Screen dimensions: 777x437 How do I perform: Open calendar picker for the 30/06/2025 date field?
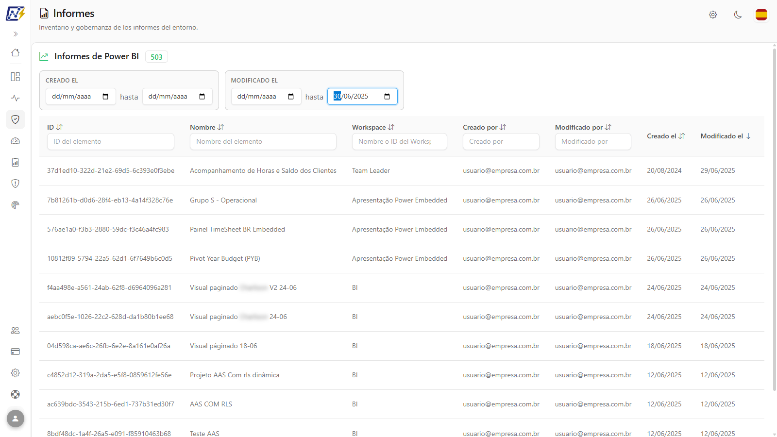pyautogui.click(x=387, y=97)
